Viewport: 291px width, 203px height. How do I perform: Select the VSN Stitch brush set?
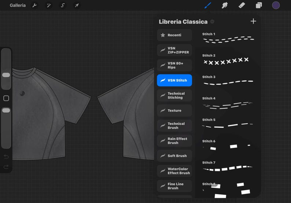point(174,80)
